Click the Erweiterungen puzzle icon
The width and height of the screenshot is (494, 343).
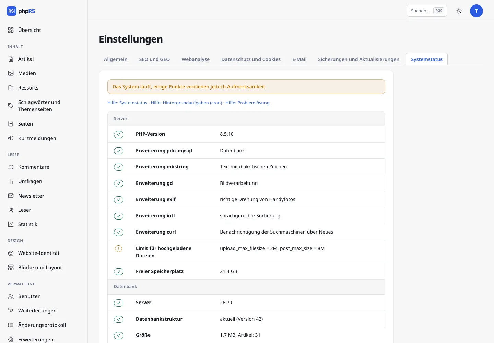(x=11, y=340)
